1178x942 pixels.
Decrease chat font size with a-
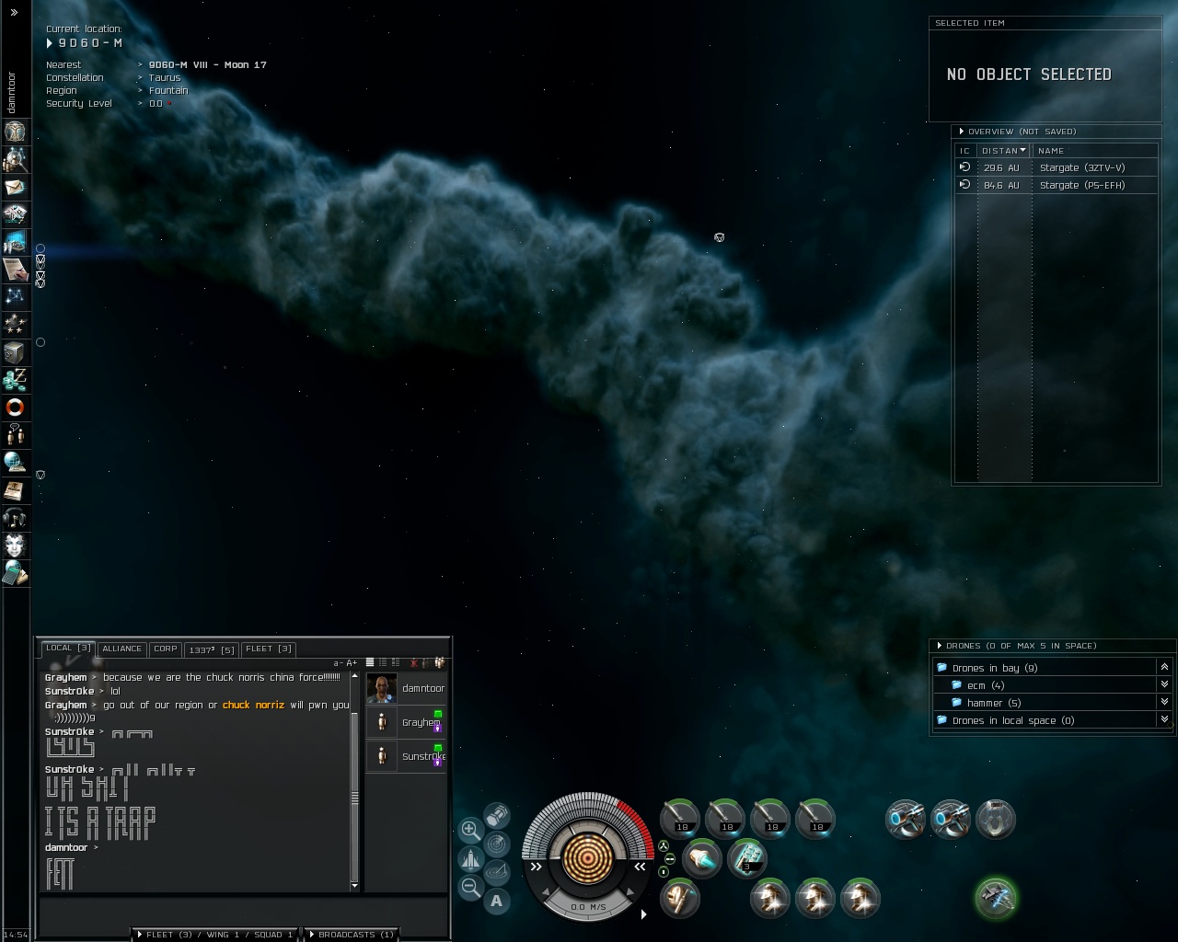[x=338, y=662]
